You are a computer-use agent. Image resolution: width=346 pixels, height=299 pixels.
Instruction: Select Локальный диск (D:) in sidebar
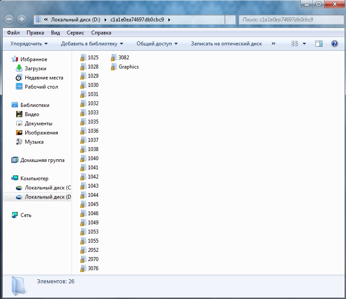[x=48, y=197]
